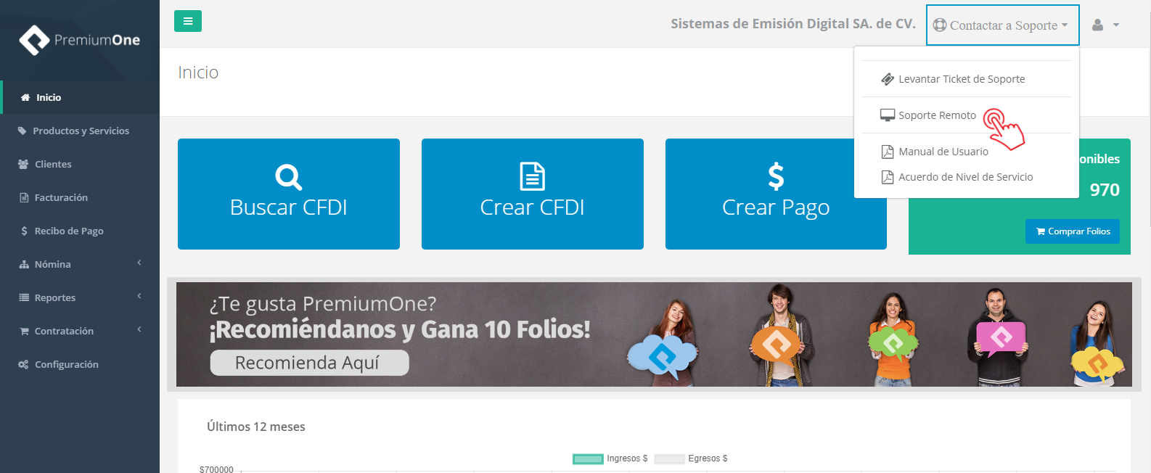Open the Facturación section

pos(80,197)
